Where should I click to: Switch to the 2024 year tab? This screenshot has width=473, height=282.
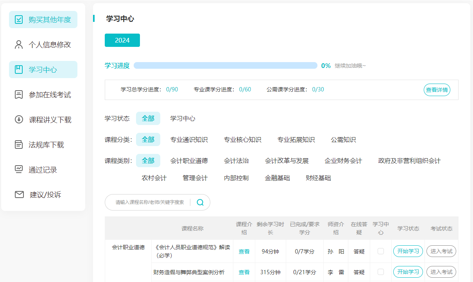(122, 40)
